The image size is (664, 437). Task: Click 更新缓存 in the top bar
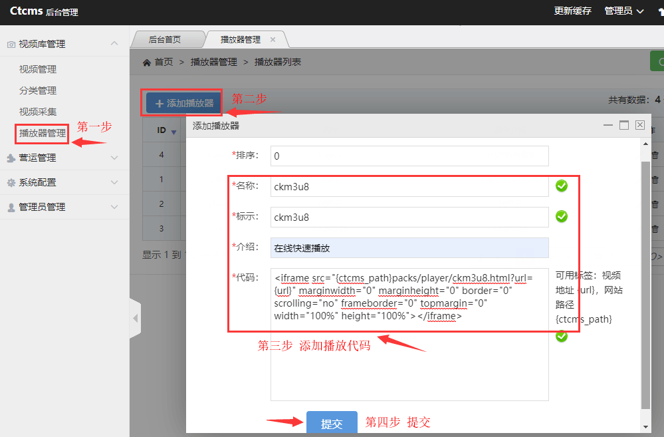click(x=572, y=11)
